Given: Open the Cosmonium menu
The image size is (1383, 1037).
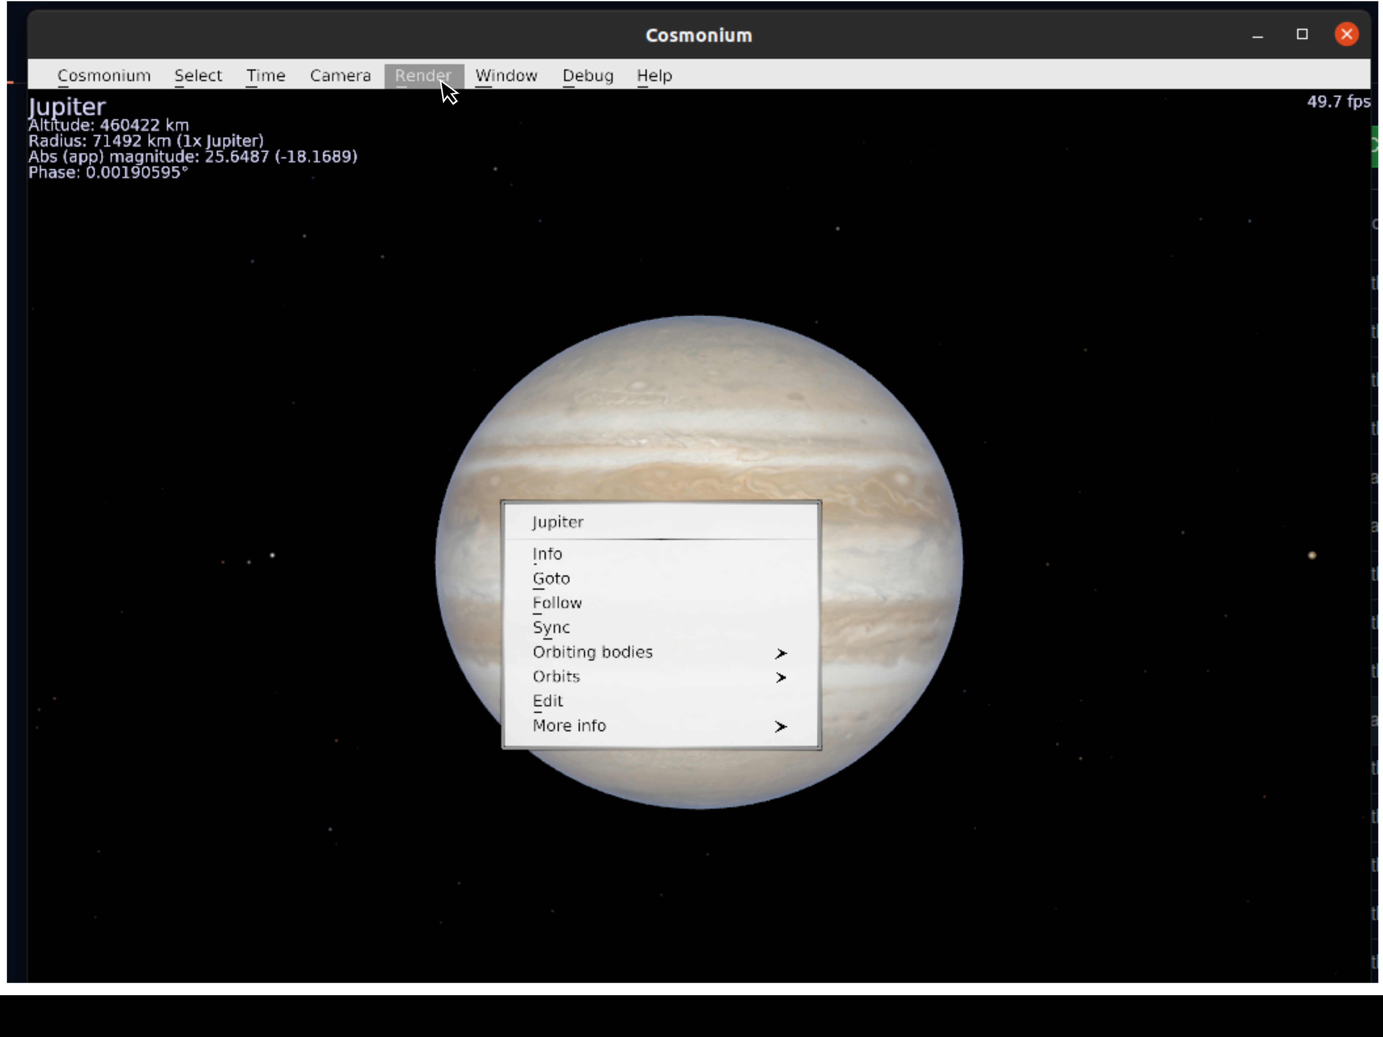Looking at the screenshot, I should 104,76.
